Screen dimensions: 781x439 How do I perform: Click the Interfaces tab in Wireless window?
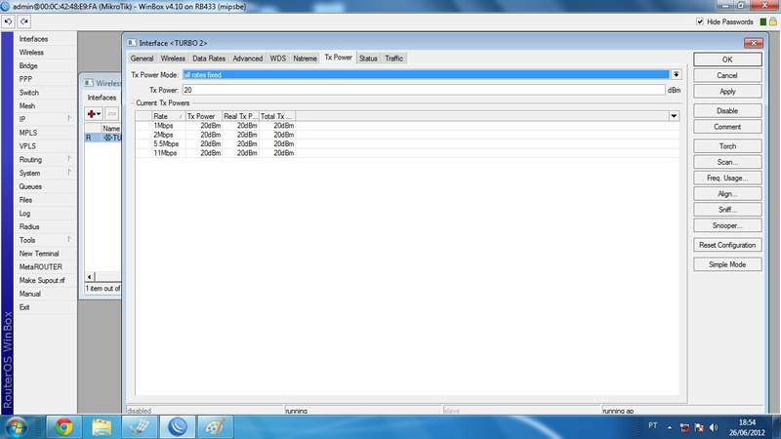point(102,98)
